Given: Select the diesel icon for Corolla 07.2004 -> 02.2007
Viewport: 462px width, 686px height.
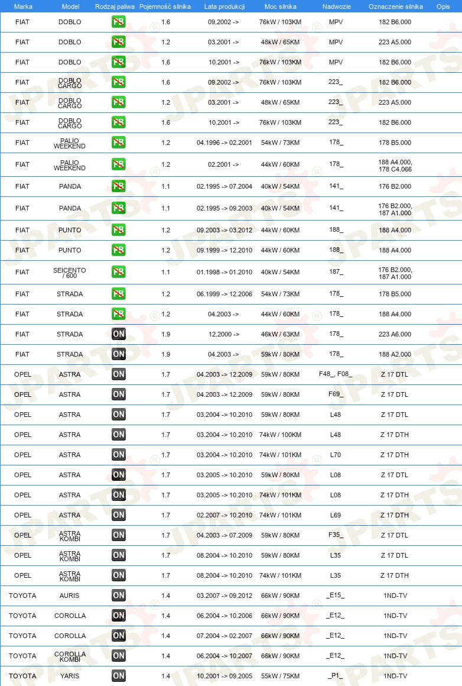Looking at the screenshot, I should 118,636.
